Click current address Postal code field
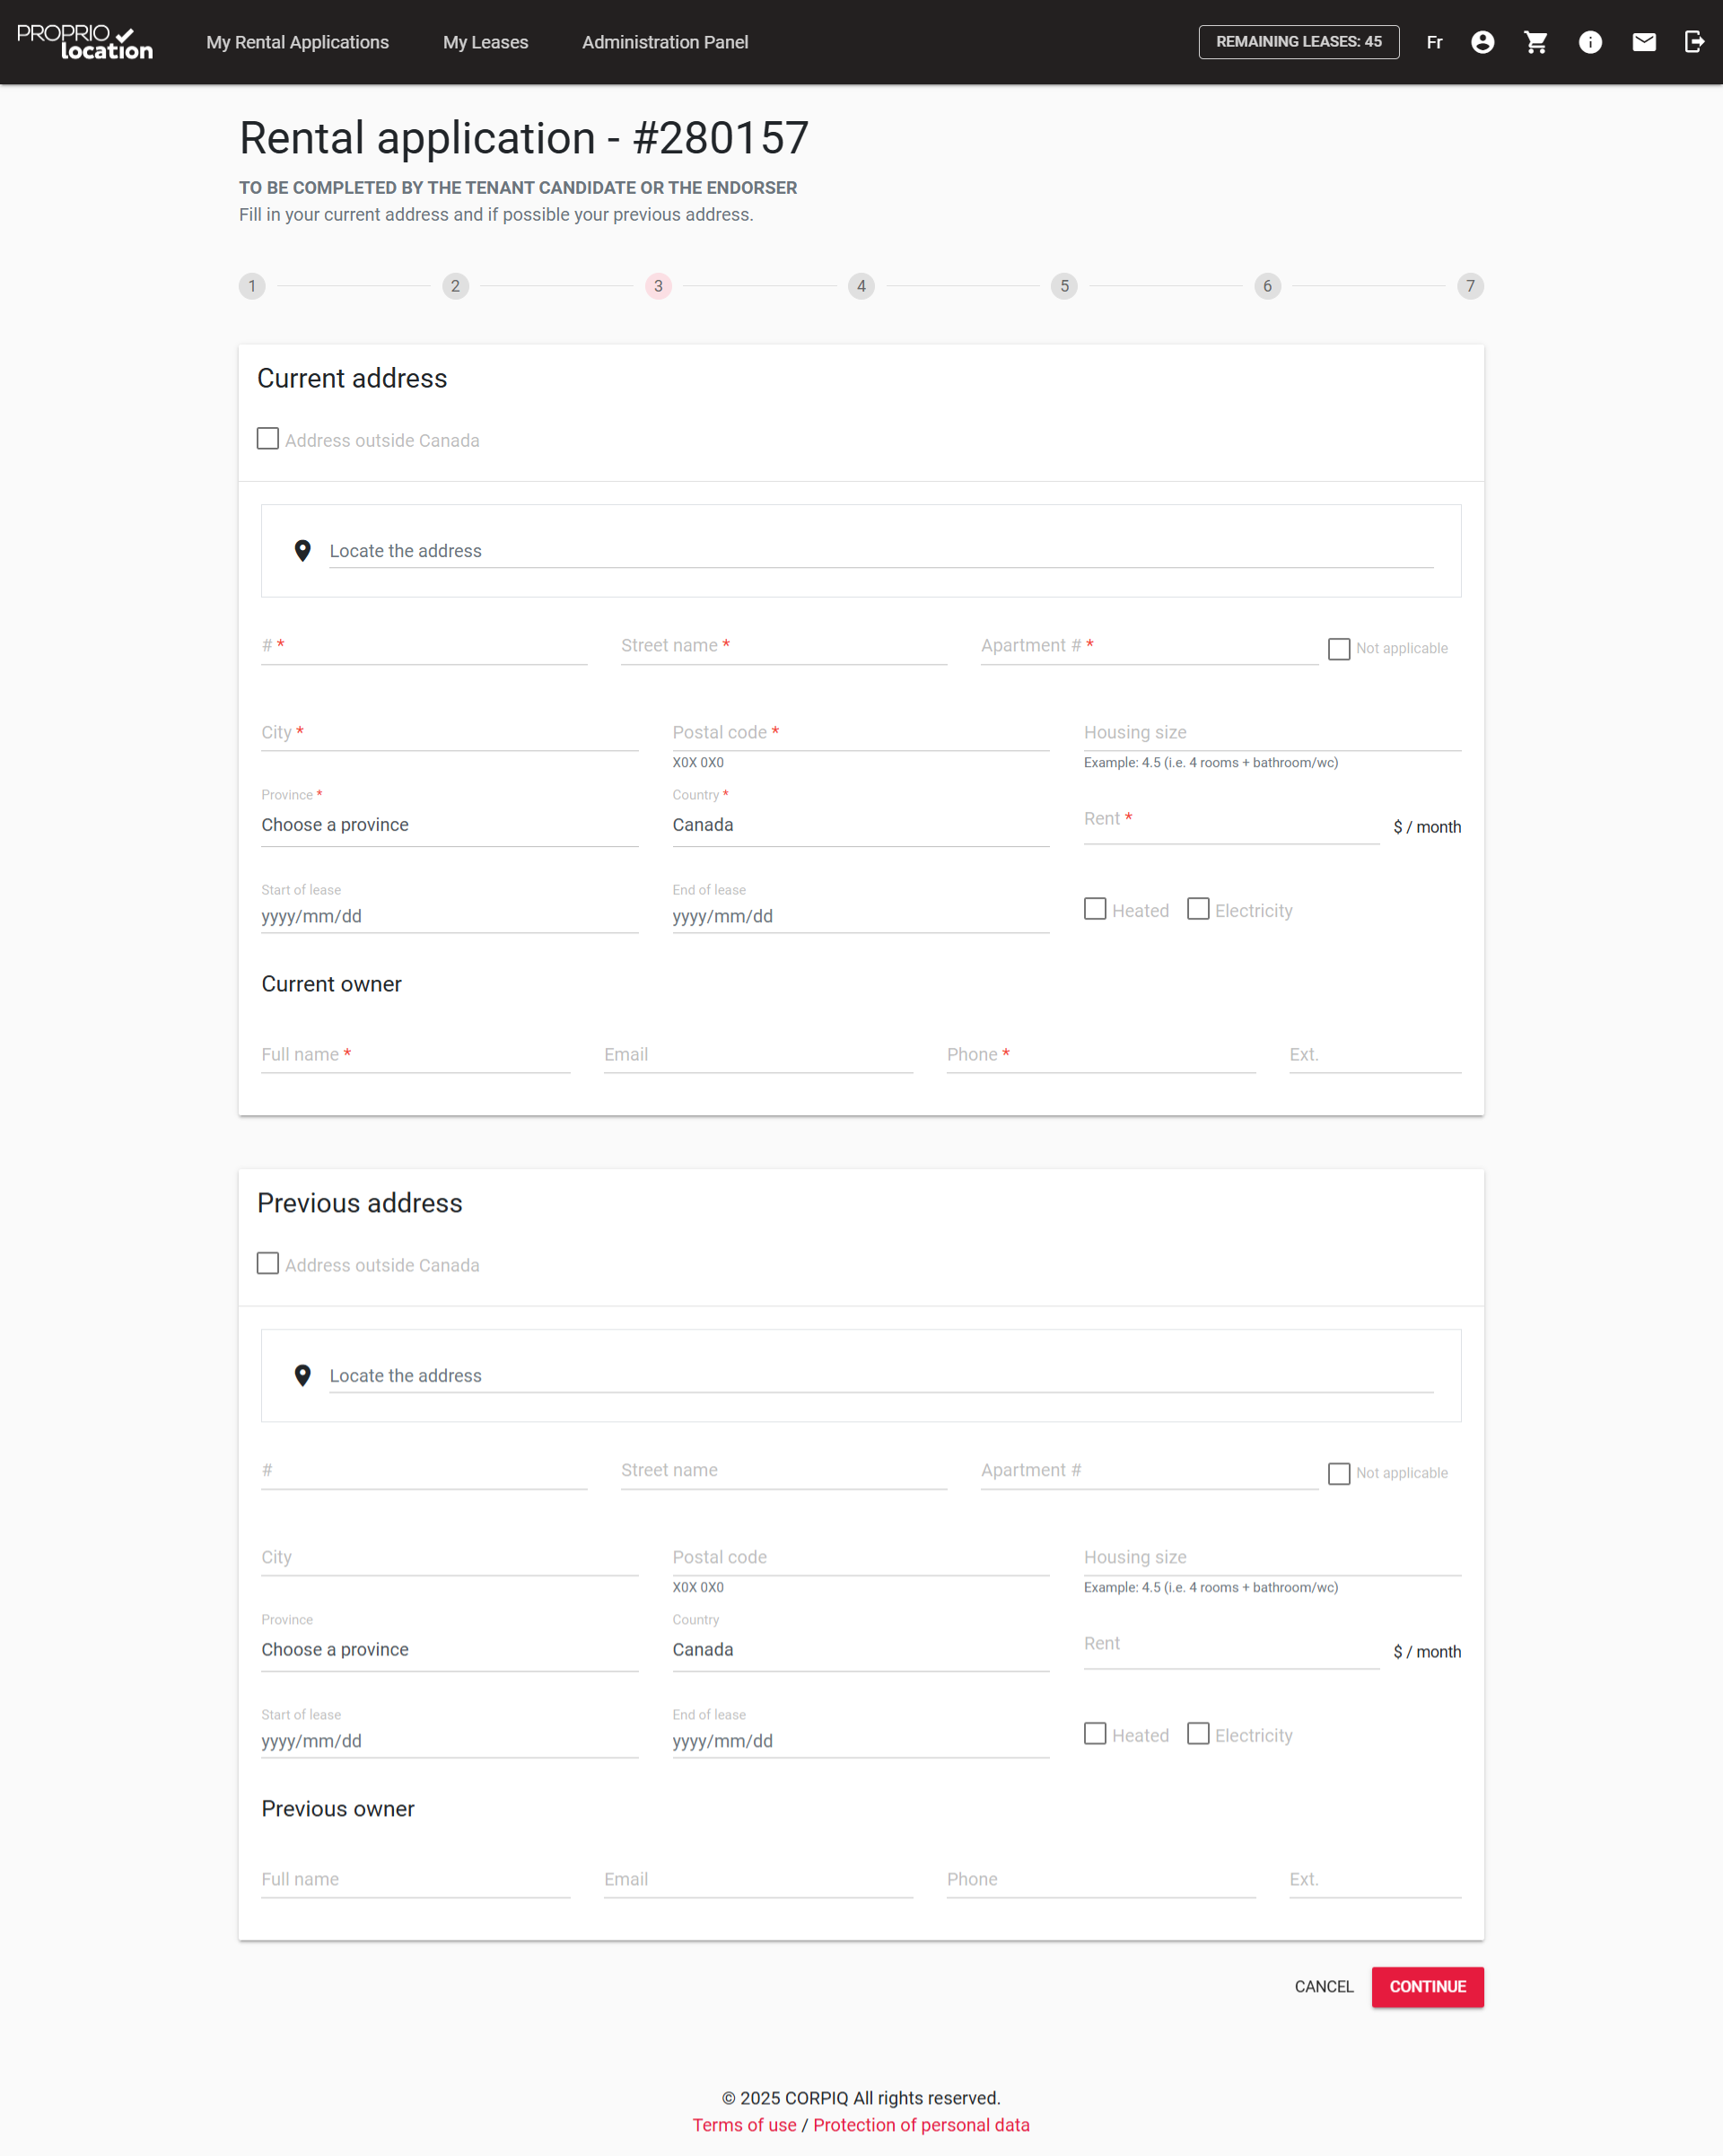 pos(860,733)
